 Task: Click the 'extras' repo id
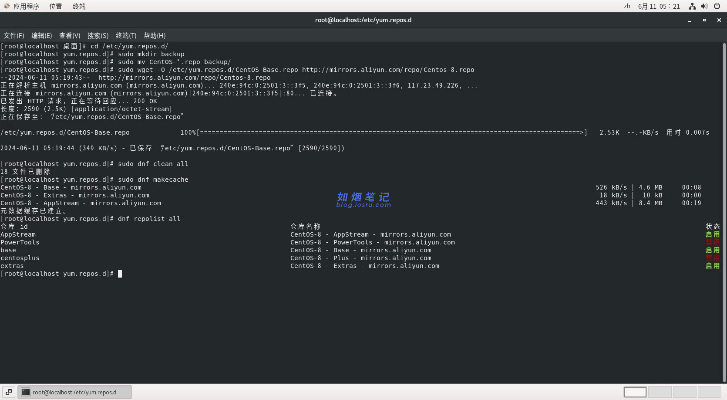(x=12, y=266)
